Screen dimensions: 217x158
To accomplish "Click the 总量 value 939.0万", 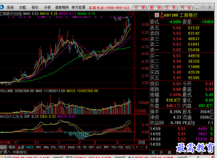I will pos(173,100).
